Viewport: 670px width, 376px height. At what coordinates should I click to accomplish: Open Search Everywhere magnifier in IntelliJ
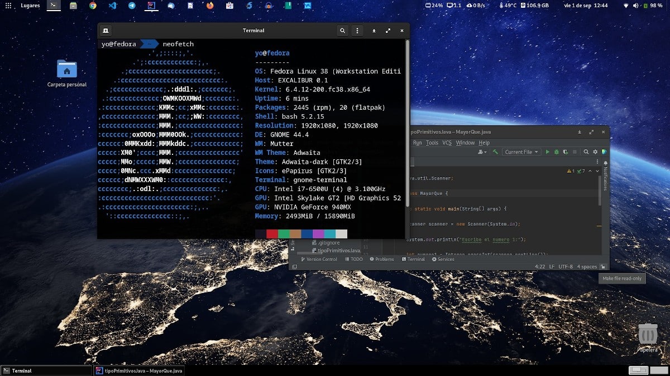(x=586, y=152)
